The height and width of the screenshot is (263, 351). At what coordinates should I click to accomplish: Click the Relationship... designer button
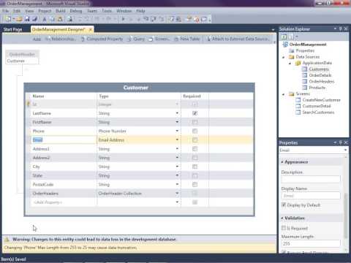pyautogui.click(x=61, y=39)
